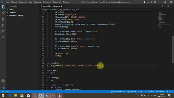This screenshot has width=174, height=98.
Task: Split the editor to the right
Action: coord(168,6)
